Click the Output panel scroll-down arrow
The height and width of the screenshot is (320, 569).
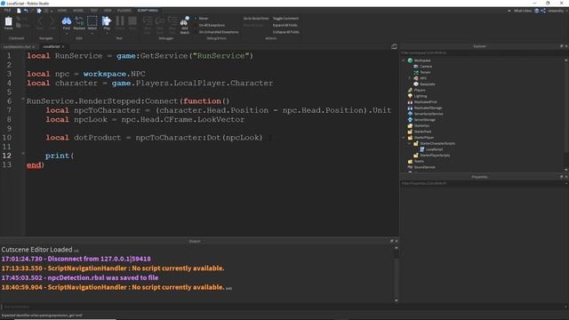point(396,300)
